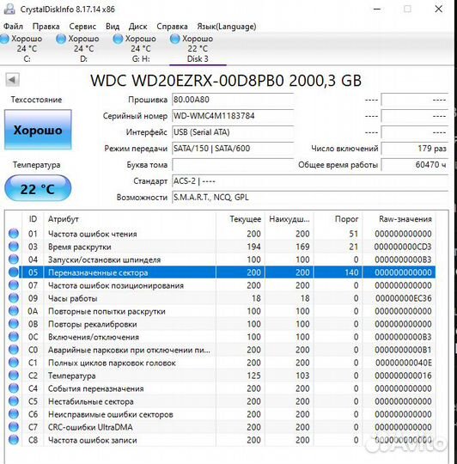Click status icon for attribute 05
This screenshot has height=464, width=457.
(x=14, y=272)
